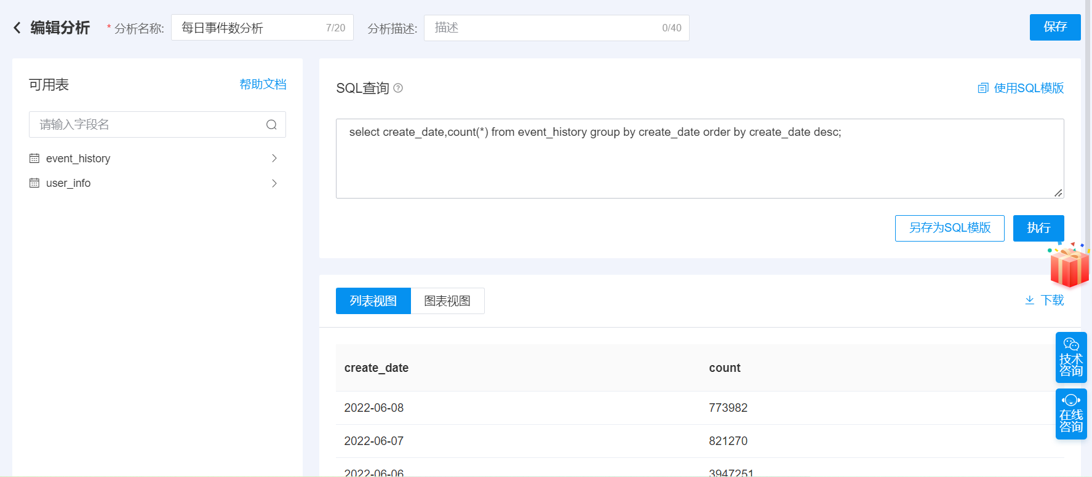This screenshot has height=477, width=1092.
Task: Click the 执行 button to run SQL
Action: coord(1038,228)
